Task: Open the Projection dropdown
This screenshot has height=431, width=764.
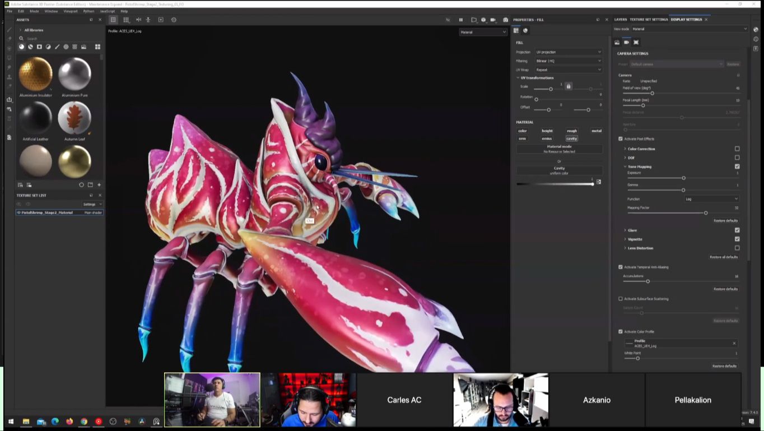Action: click(569, 52)
